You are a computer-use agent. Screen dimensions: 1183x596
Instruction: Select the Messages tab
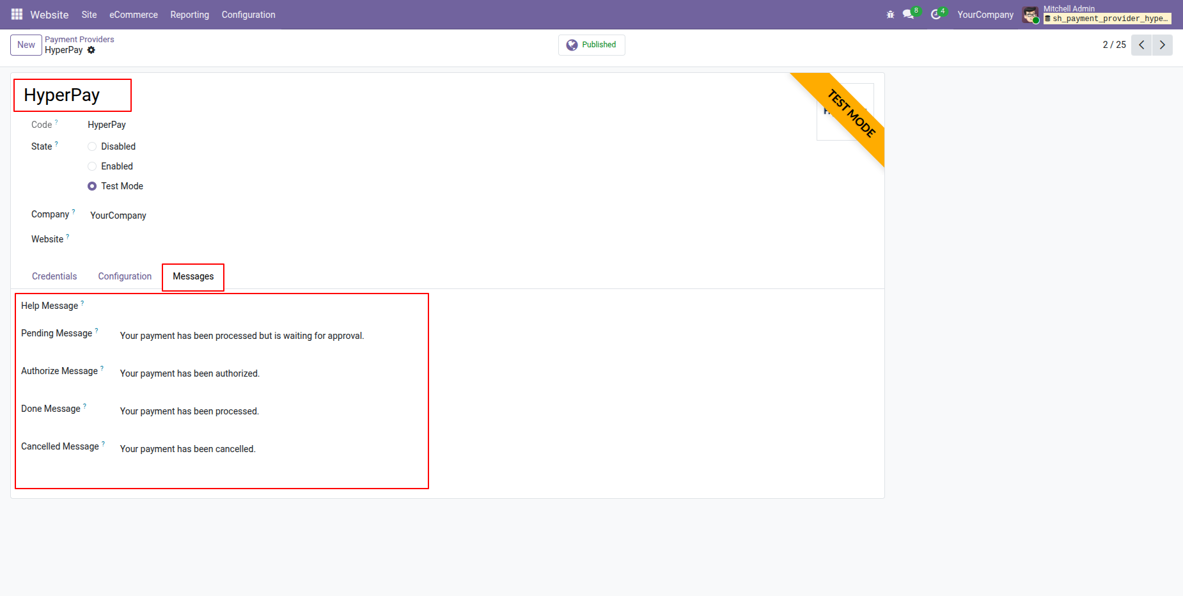[193, 276]
